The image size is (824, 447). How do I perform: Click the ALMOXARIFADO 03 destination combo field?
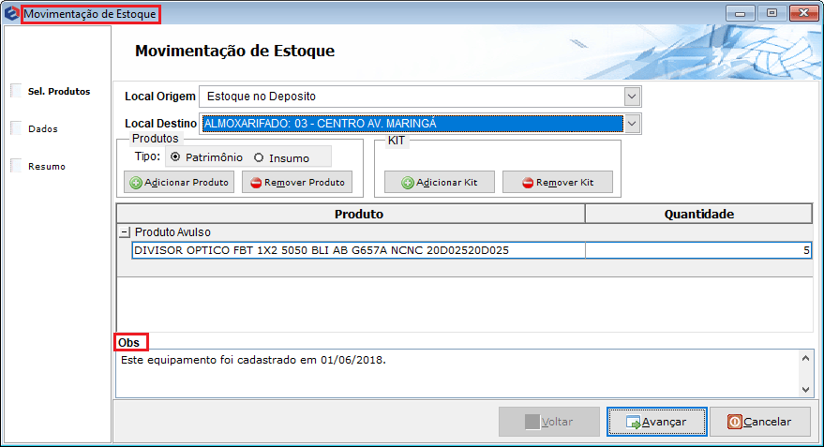420,124
